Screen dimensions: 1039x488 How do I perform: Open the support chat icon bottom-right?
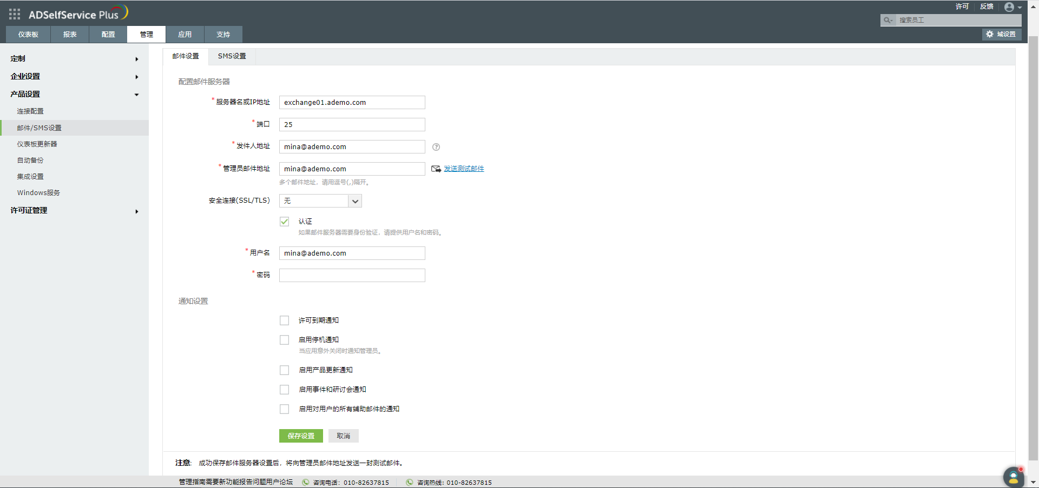[x=1013, y=477]
